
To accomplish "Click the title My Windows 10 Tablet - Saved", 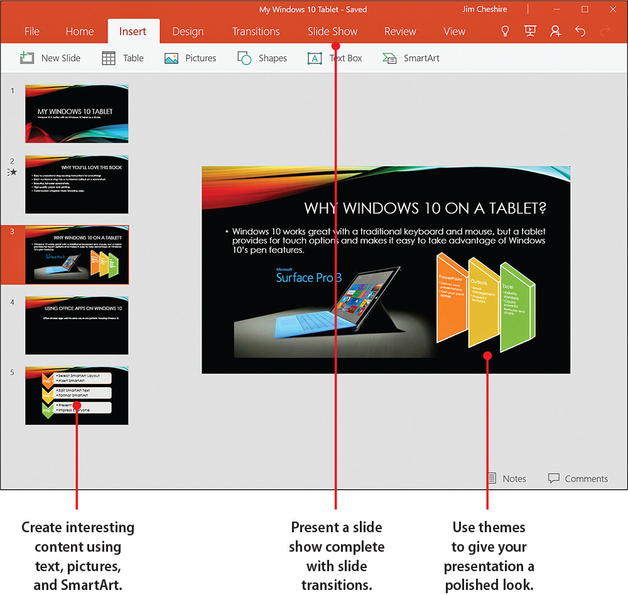I will 313,9.
